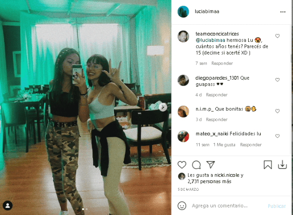Save post with bookmark icon
Screen dimensions: 293x215
[268, 165]
